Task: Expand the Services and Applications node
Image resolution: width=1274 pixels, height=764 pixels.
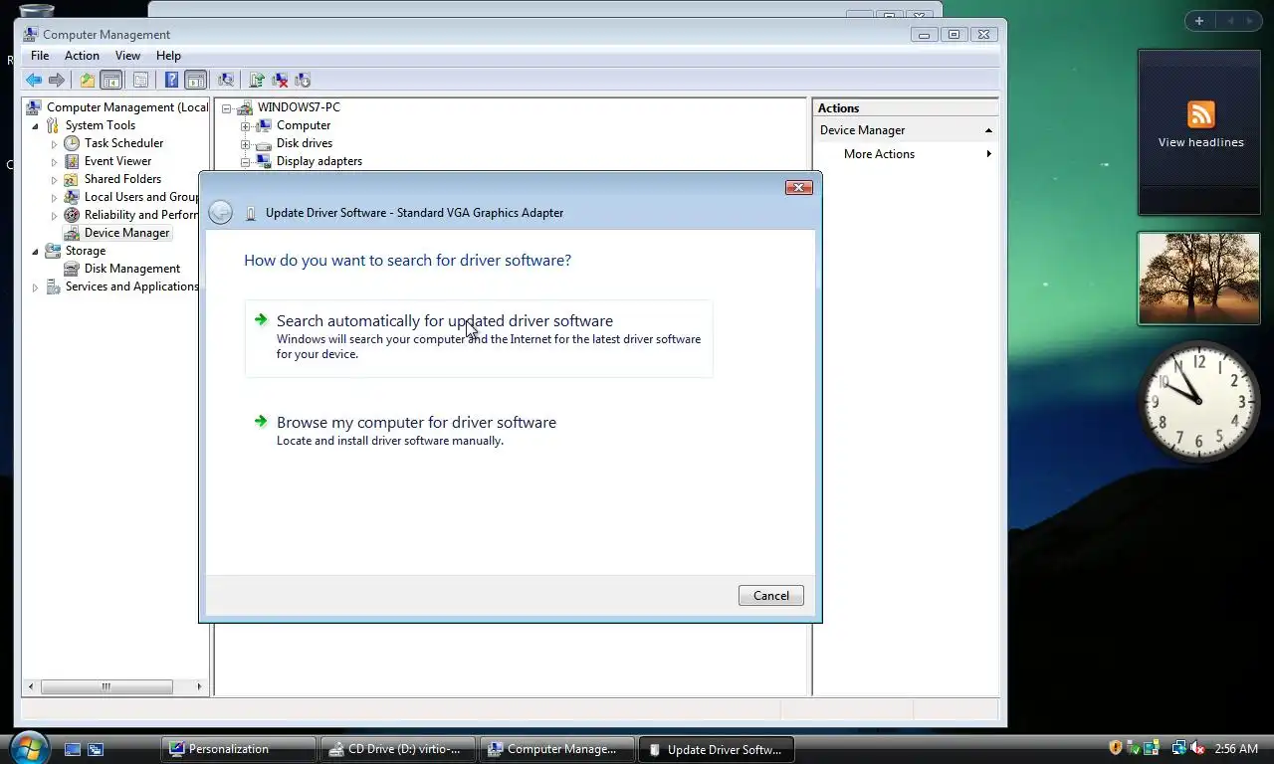Action: 36,287
